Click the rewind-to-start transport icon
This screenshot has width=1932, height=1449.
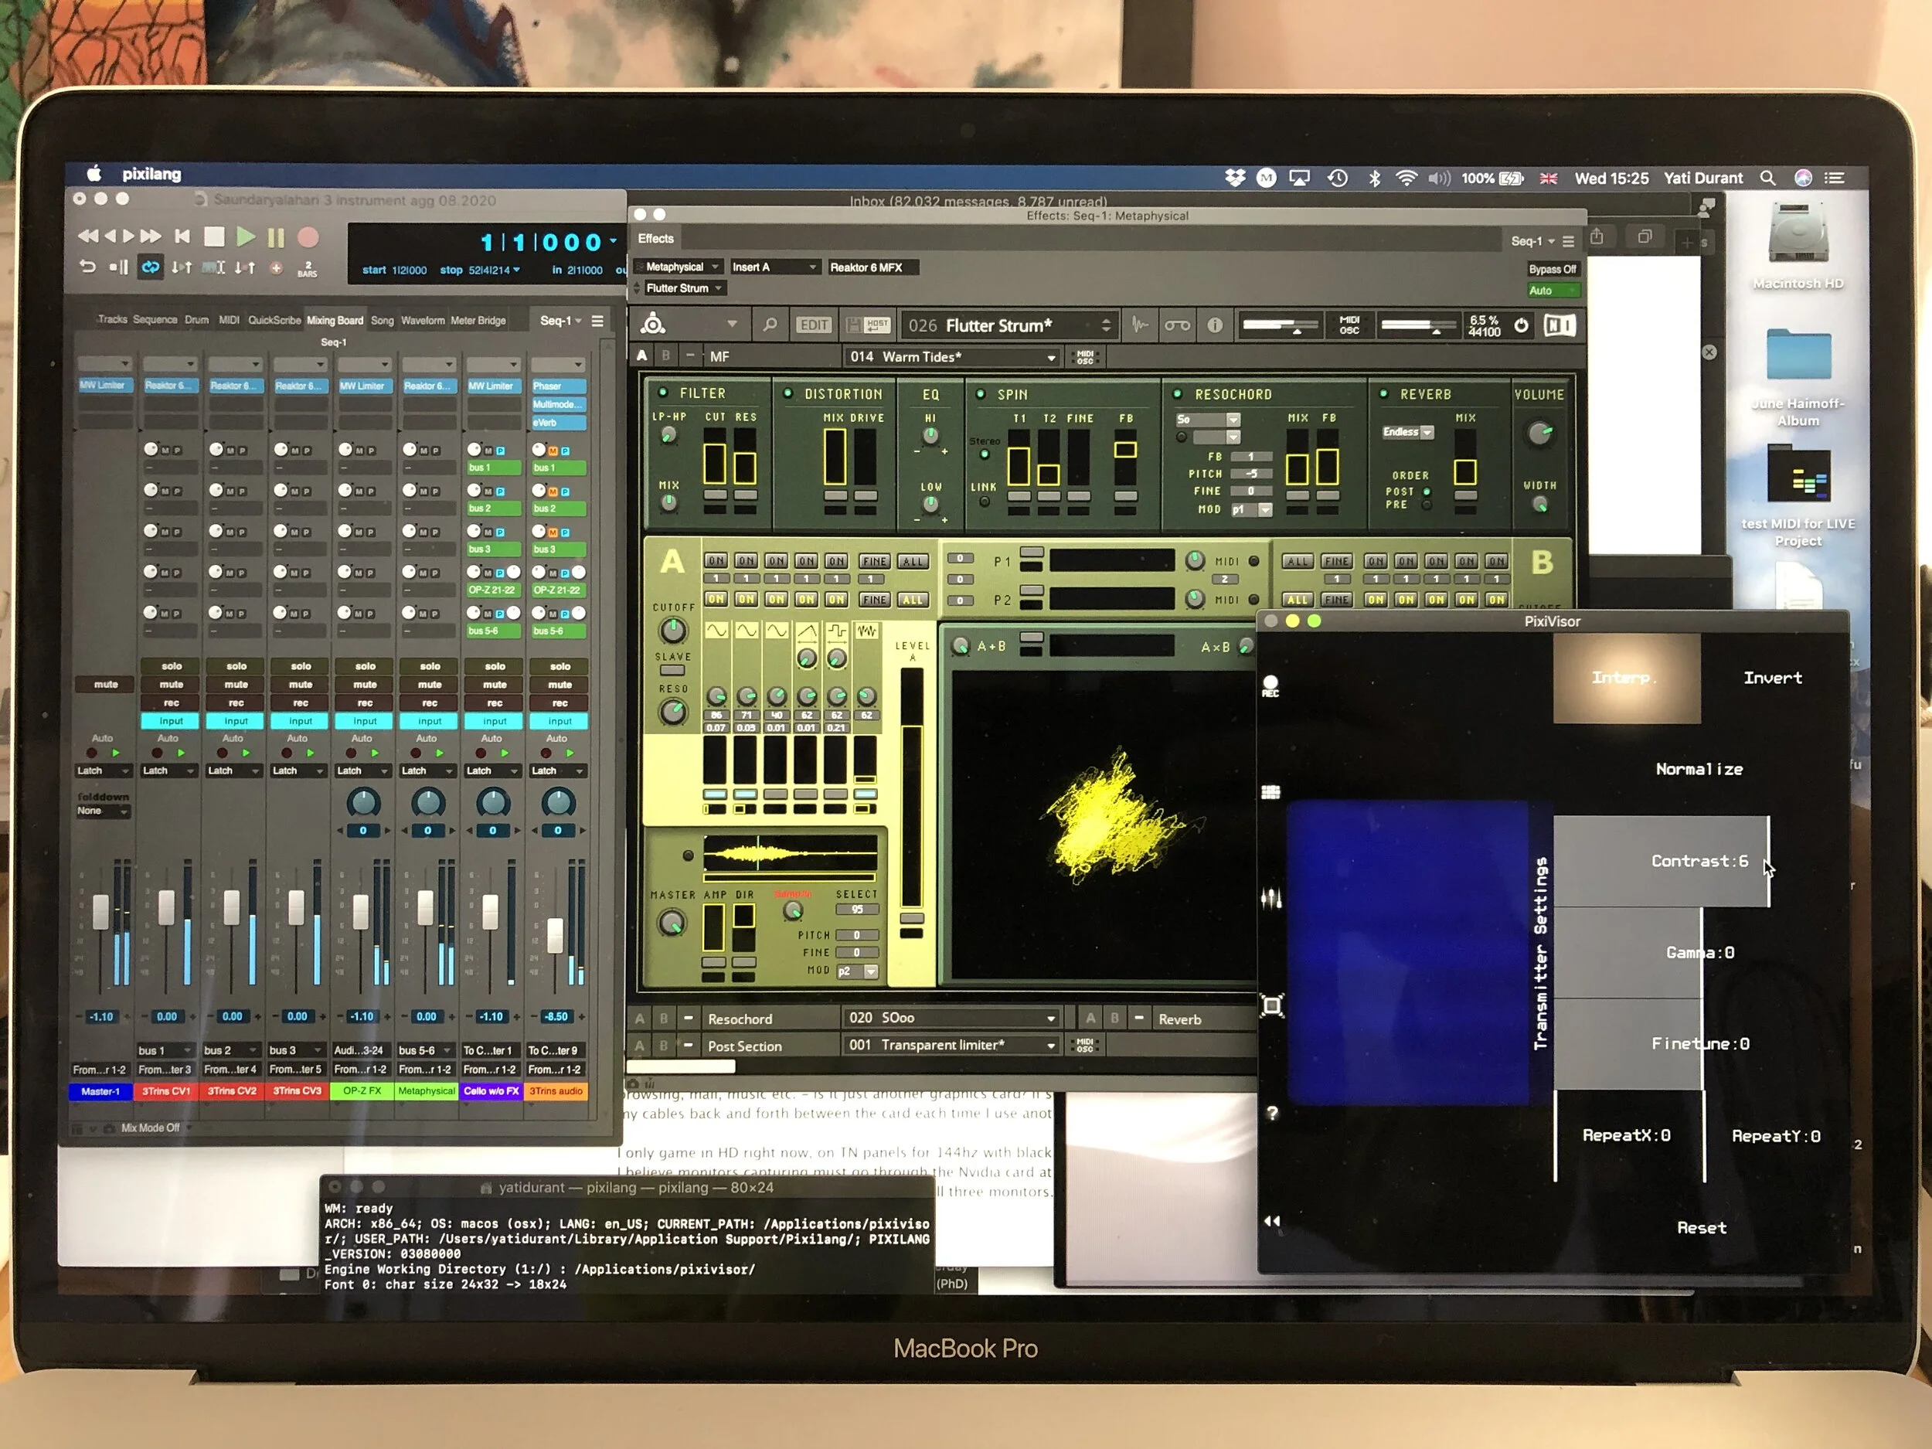point(182,236)
